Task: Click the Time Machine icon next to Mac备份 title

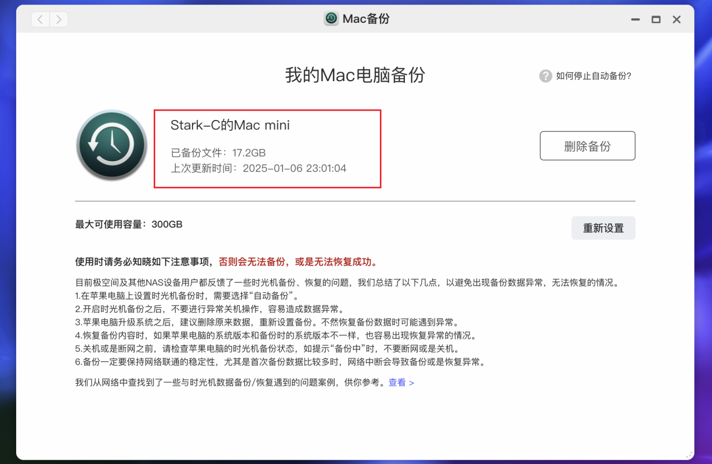Action: click(x=330, y=18)
